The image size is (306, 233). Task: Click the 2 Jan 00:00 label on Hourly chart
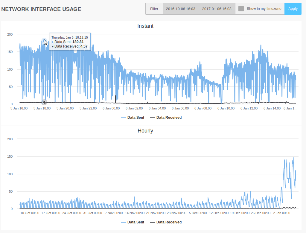click(281, 213)
